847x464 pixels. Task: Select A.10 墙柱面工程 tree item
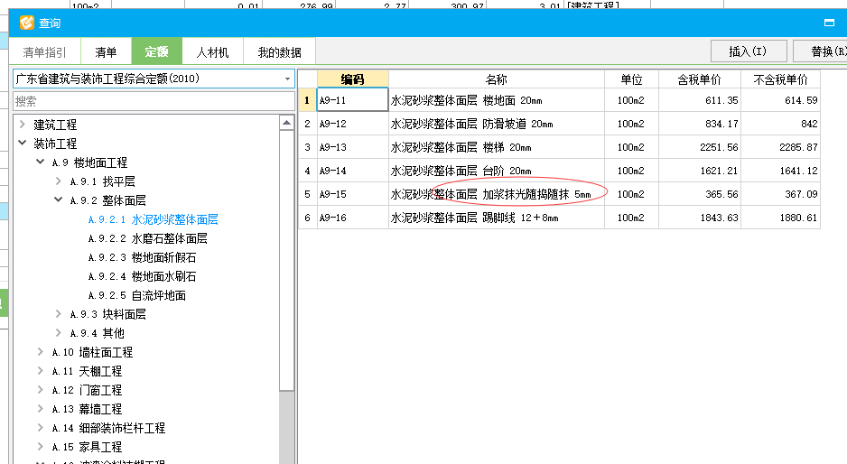(x=92, y=352)
